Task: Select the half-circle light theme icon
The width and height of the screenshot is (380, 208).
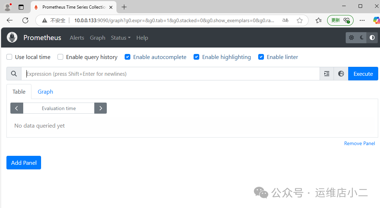Action: click(372, 37)
